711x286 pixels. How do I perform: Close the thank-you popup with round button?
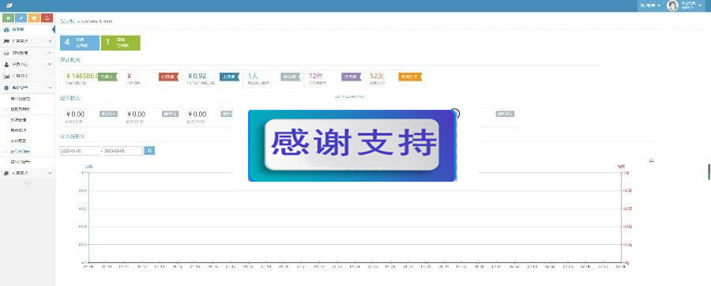(x=455, y=113)
